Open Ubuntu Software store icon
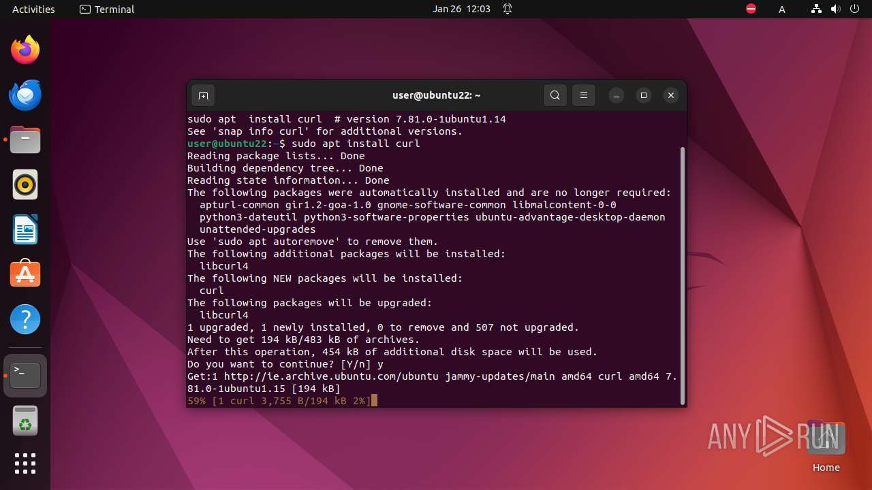The image size is (872, 490). click(x=25, y=274)
